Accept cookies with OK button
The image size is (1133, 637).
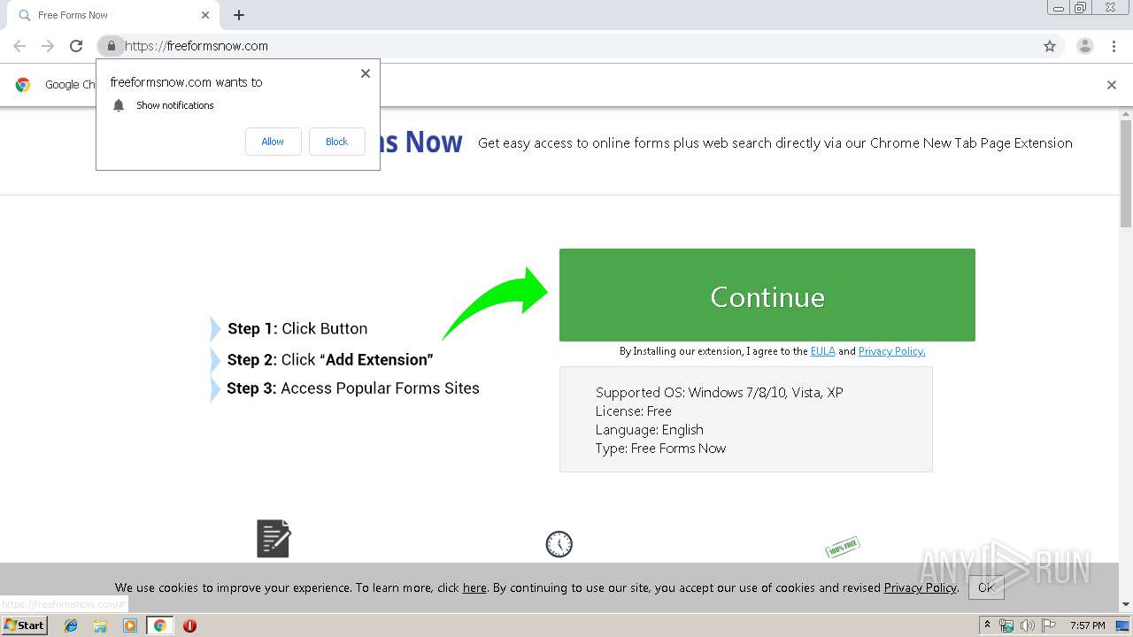click(986, 587)
